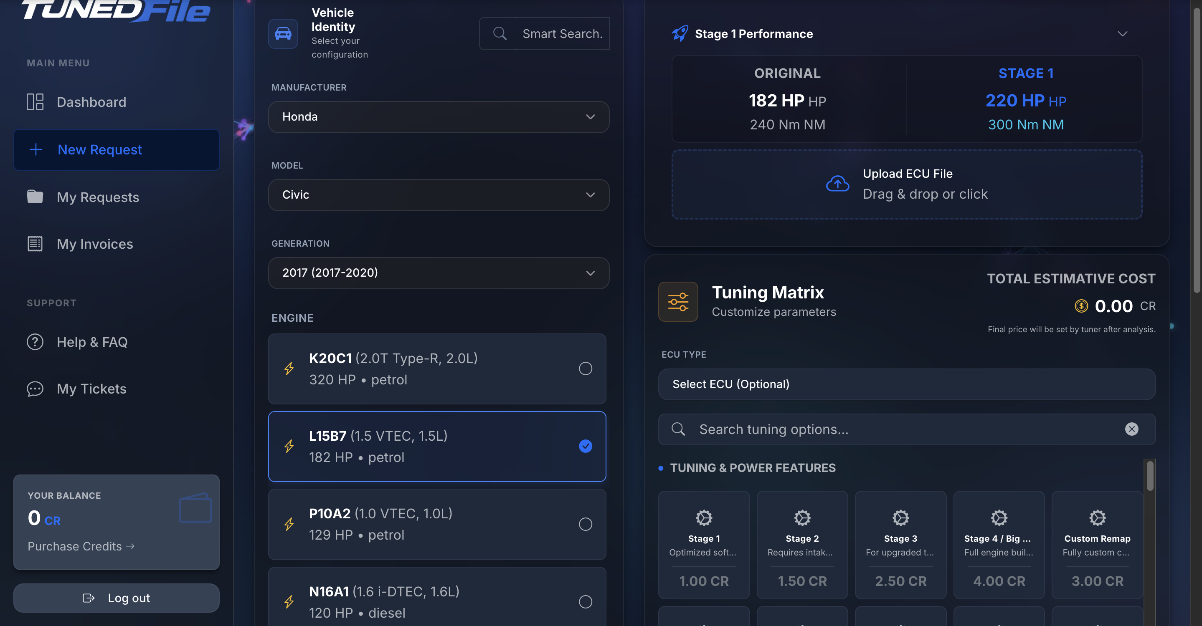Click the Purchase Credits link

tap(80, 546)
